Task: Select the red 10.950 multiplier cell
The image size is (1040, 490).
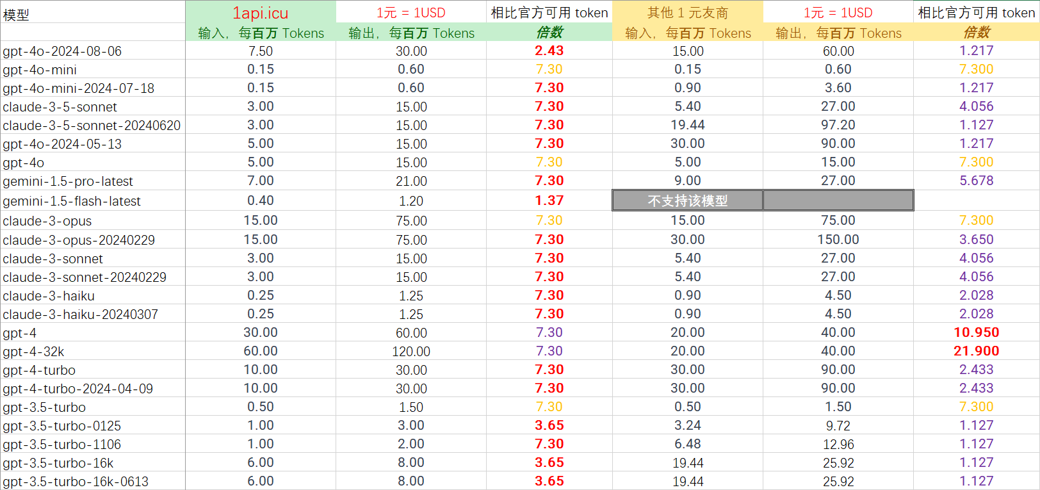Action: point(977,332)
